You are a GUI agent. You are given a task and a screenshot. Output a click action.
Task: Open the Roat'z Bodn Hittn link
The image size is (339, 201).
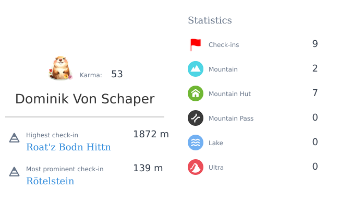coord(68,147)
